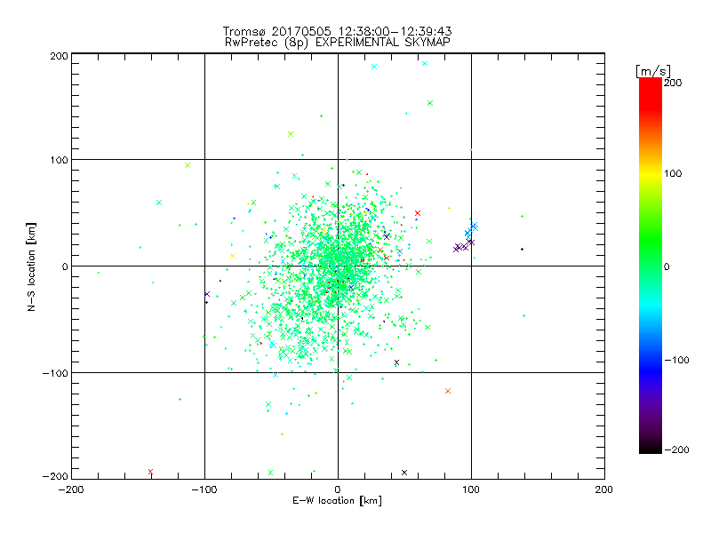Image resolution: width=711 pixels, height=533 pixels.
Task: Click the 0 tick label on the E-W axis
Action: click(338, 489)
